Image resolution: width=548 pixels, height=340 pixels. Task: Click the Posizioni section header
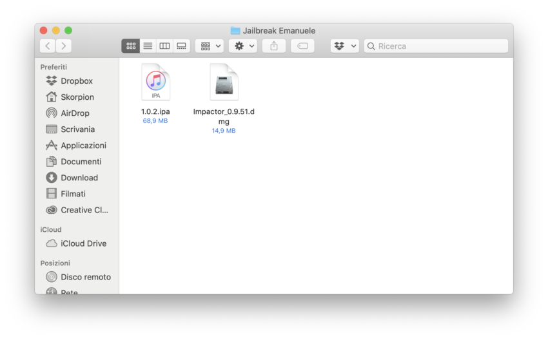click(x=55, y=263)
